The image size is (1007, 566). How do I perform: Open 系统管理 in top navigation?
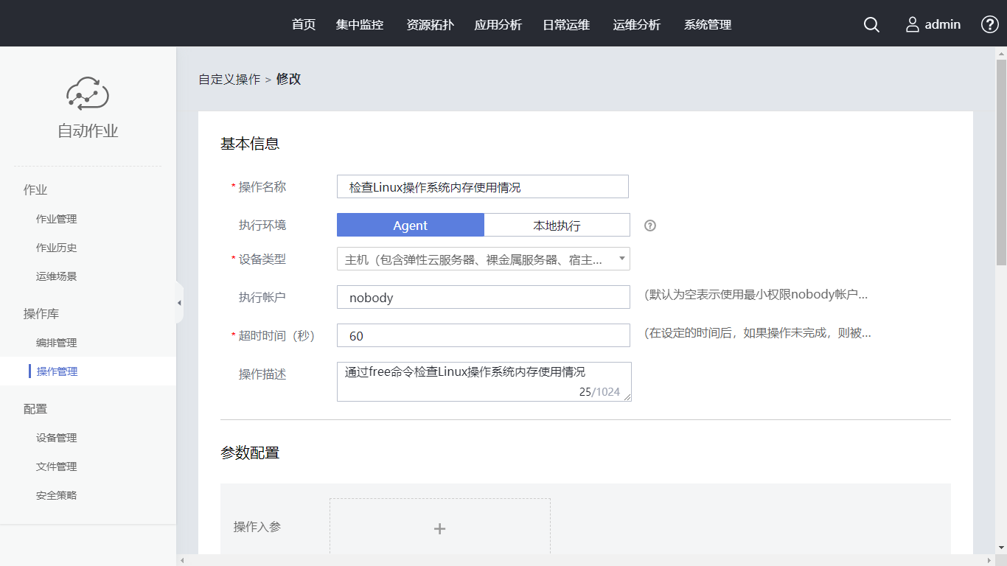pos(708,24)
